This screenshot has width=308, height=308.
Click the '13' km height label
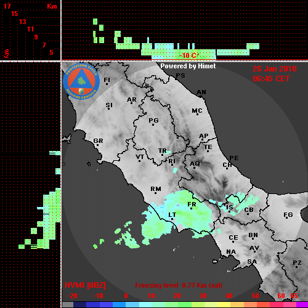pos(23,22)
